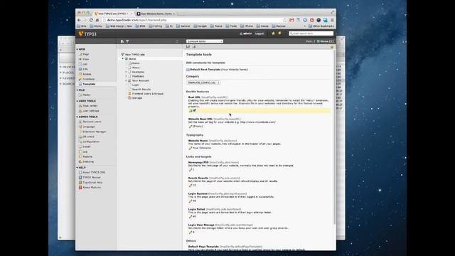Screen dimensions: 455x256
Task: Open the Extension Manager module
Action: 94,132
